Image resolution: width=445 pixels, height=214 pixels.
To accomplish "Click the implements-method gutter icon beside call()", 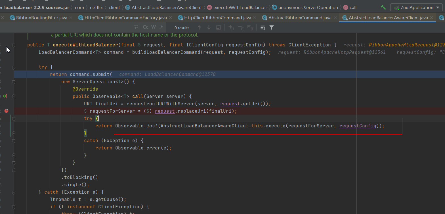I will (x=5, y=96).
